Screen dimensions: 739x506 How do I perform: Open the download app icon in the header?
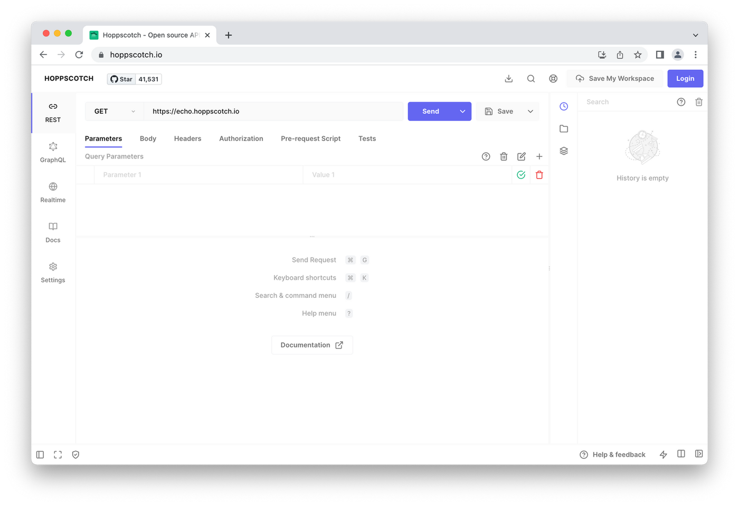coord(508,78)
